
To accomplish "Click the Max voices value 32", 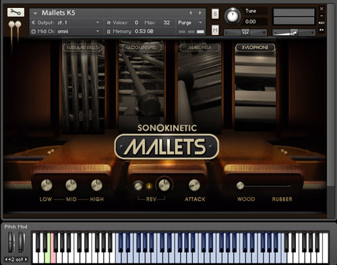I will 166,22.
